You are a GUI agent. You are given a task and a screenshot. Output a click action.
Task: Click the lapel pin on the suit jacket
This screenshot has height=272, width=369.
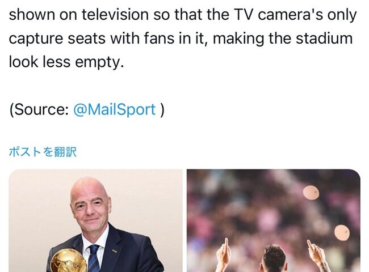coord(114,252)
